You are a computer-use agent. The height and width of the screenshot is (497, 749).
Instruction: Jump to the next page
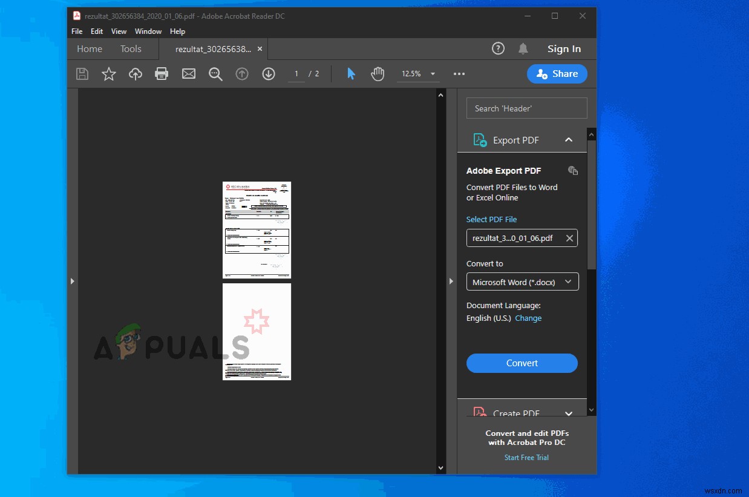point(268,73)
